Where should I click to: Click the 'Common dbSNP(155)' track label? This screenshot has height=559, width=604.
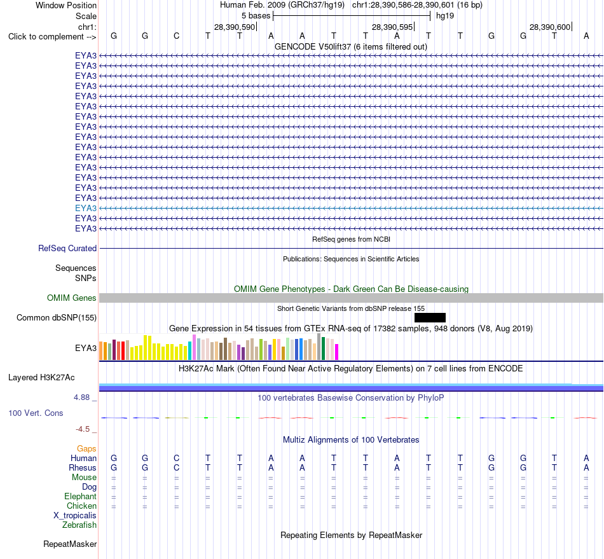[57, 317]
